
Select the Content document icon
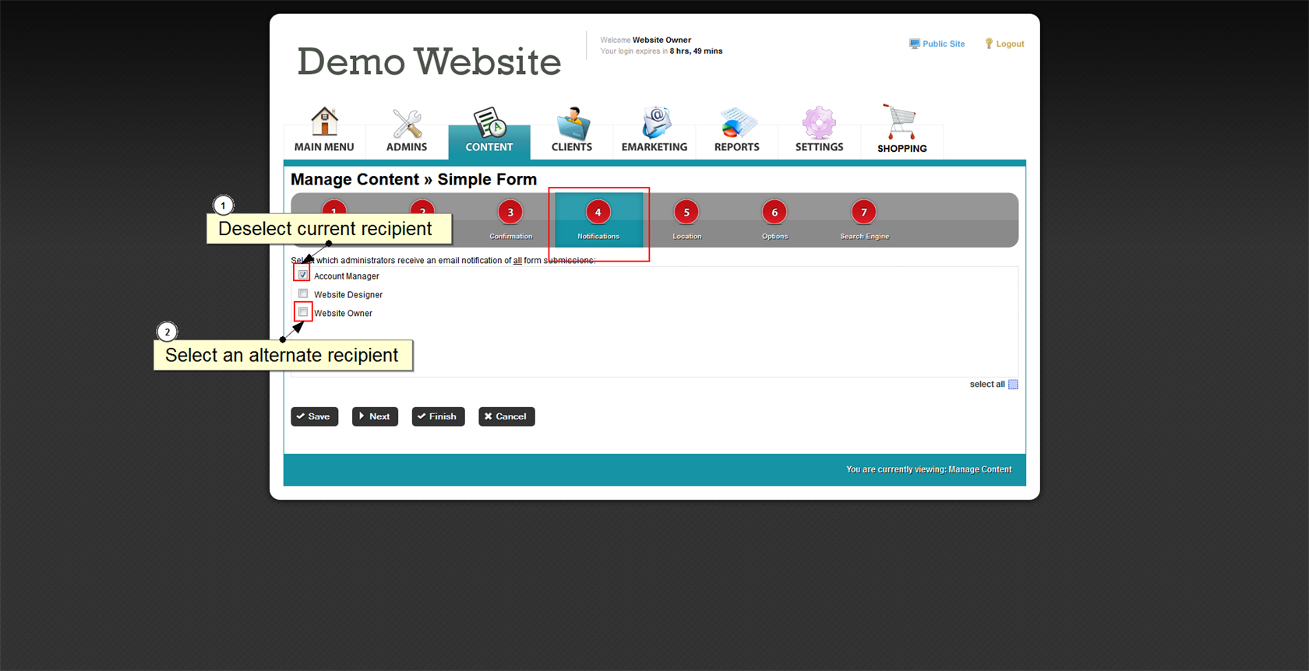(489, 123)
